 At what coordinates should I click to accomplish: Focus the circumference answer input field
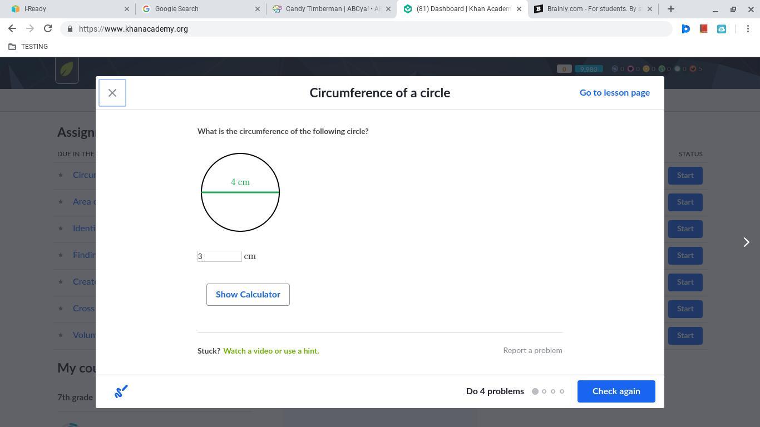220,256
